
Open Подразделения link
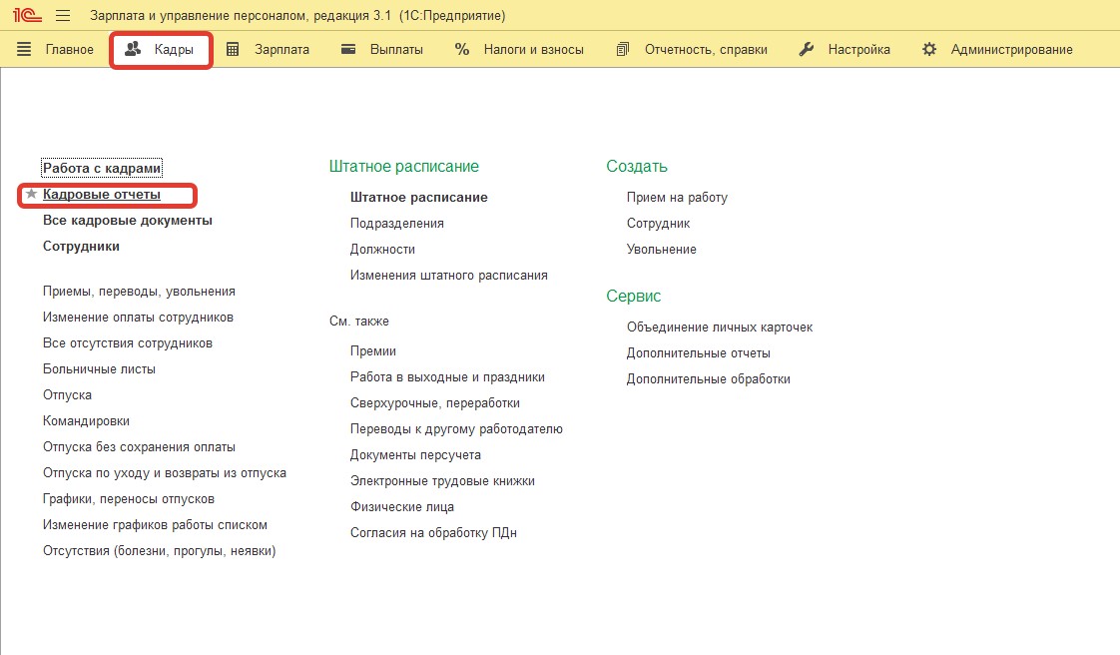tap(397, 223)
